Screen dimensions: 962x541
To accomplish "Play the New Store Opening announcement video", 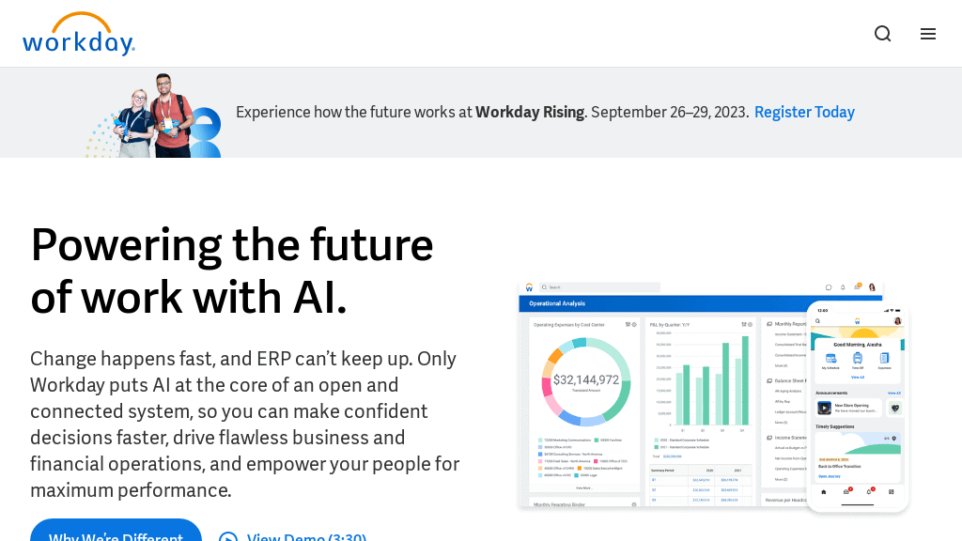I will pos(824,408).
